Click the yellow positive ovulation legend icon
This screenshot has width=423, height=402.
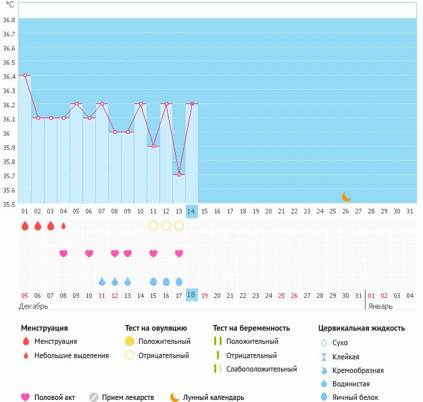(130, 341)
